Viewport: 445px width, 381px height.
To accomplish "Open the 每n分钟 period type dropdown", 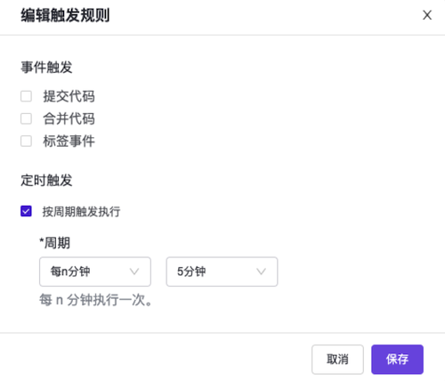I will coord(95,272).
